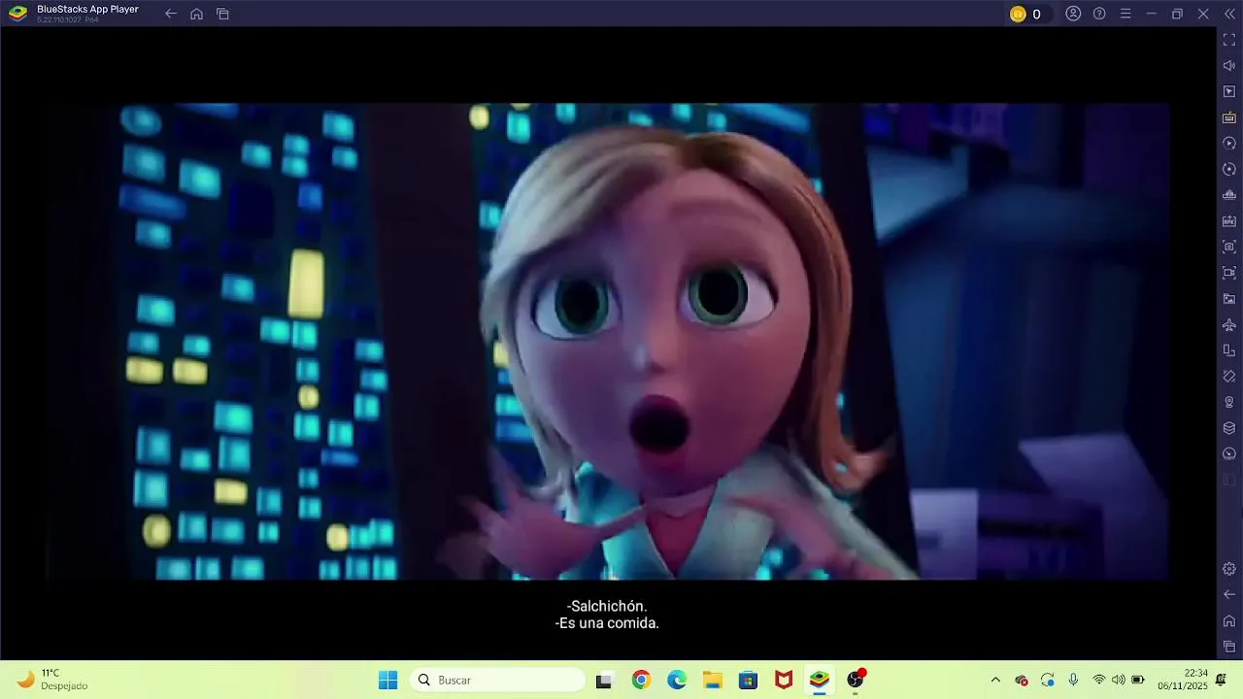1243x699 pixels.
Task: Click the rotate screen icon in sidebar
Action: click(x=1229, y=350)
